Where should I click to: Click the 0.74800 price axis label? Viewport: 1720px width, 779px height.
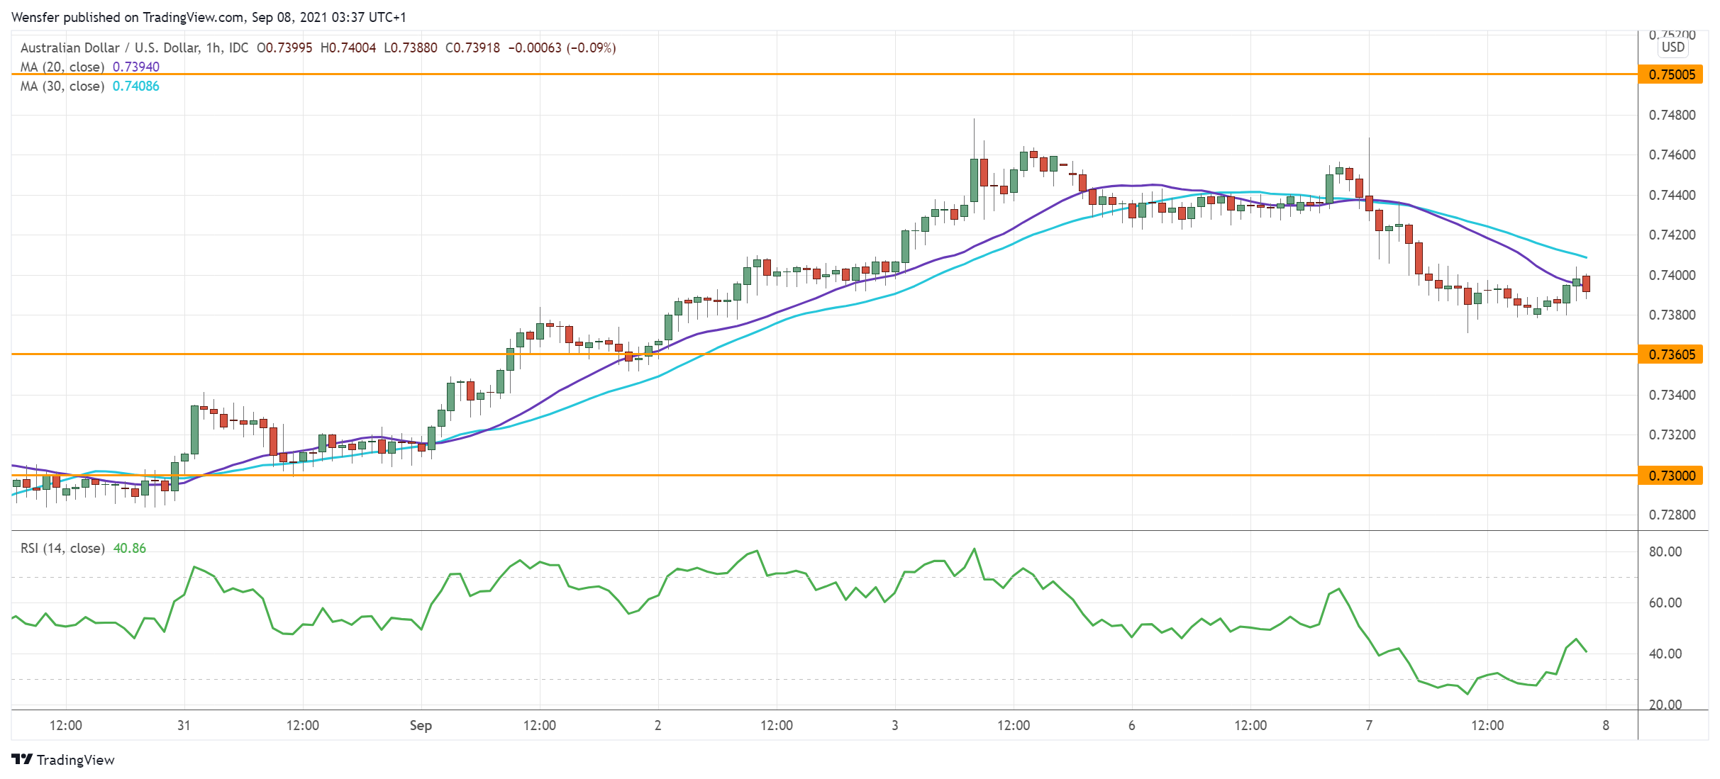click(x=1672, y=115)
